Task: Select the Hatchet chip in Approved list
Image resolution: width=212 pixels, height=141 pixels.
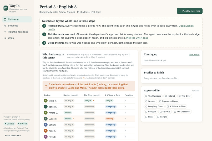Action: [x=170, y=96]
